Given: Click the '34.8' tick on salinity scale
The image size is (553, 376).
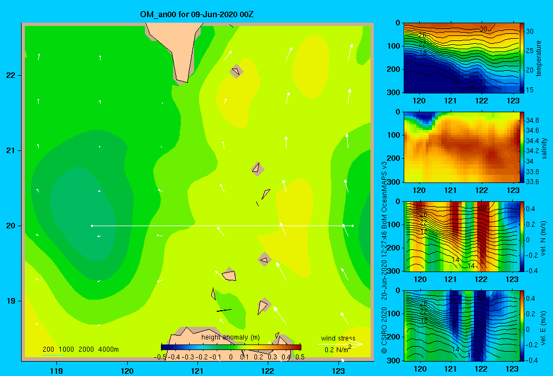Looking at the screenshot, I should coord(532,121).
